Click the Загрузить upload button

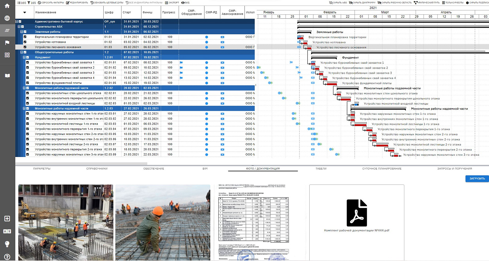click(477, 178)
